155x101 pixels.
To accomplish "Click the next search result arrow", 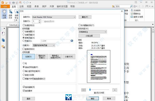I will tap(143, 6).
